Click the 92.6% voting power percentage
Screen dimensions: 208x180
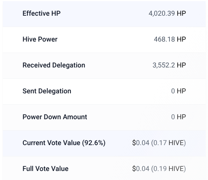[x=94, y=143]
